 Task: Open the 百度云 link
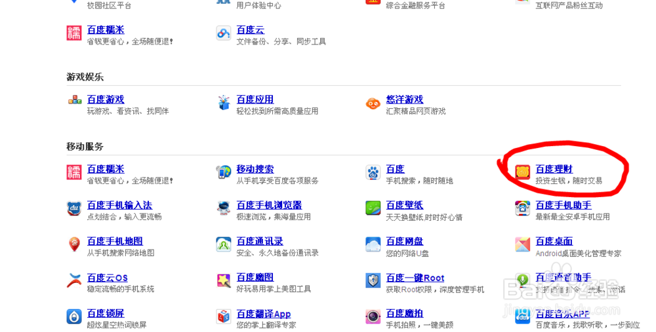pos(250,30)
